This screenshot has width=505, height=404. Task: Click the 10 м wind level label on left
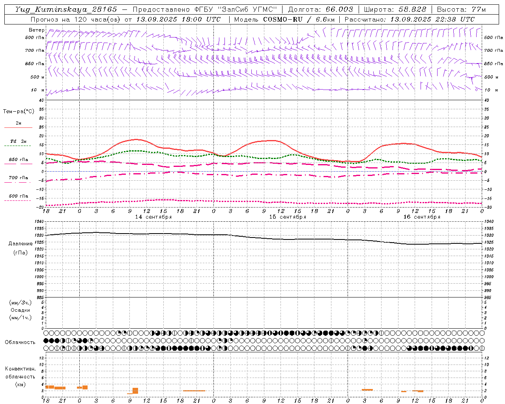38,90
